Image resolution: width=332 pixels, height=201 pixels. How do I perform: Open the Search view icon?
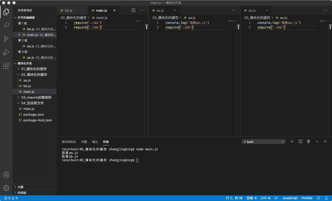coord(6,25)
